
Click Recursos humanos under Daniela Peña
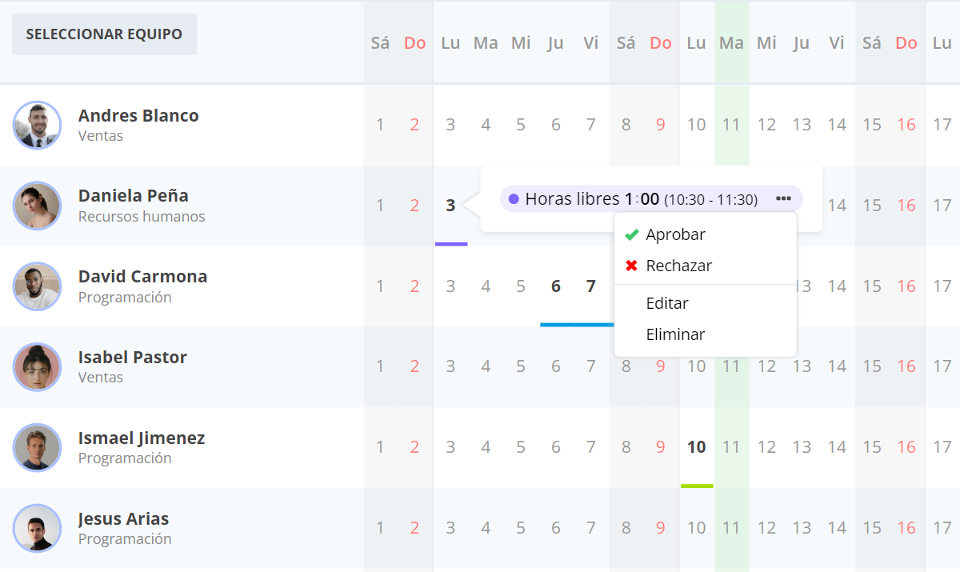142,217
